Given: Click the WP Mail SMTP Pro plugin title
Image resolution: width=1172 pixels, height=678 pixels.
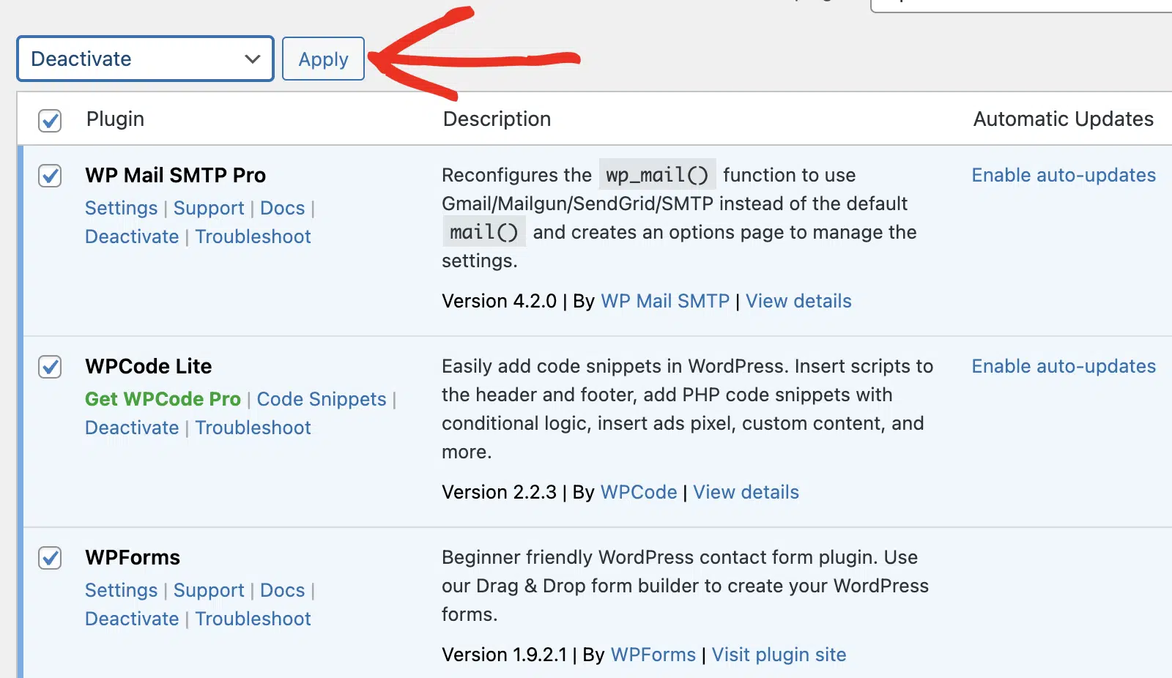Looking at the screenshot, I should pos(175,175).
